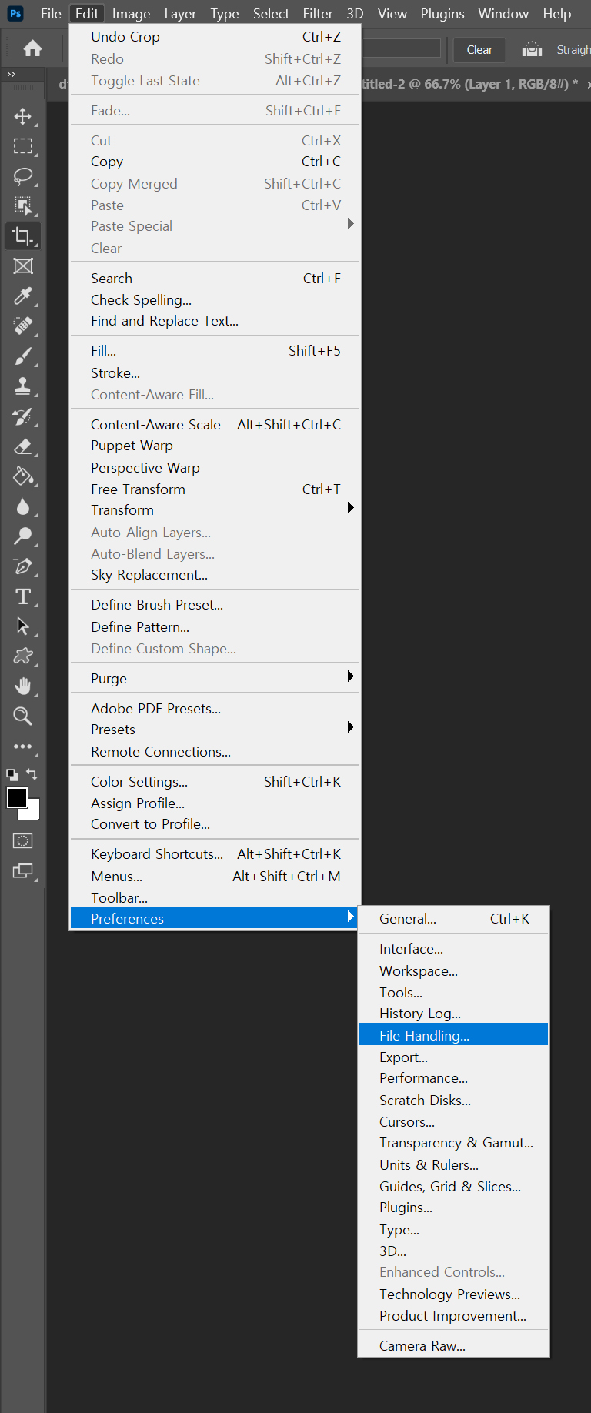Open the File menu
Screen dimensions: 591x1413
point(51,14)
